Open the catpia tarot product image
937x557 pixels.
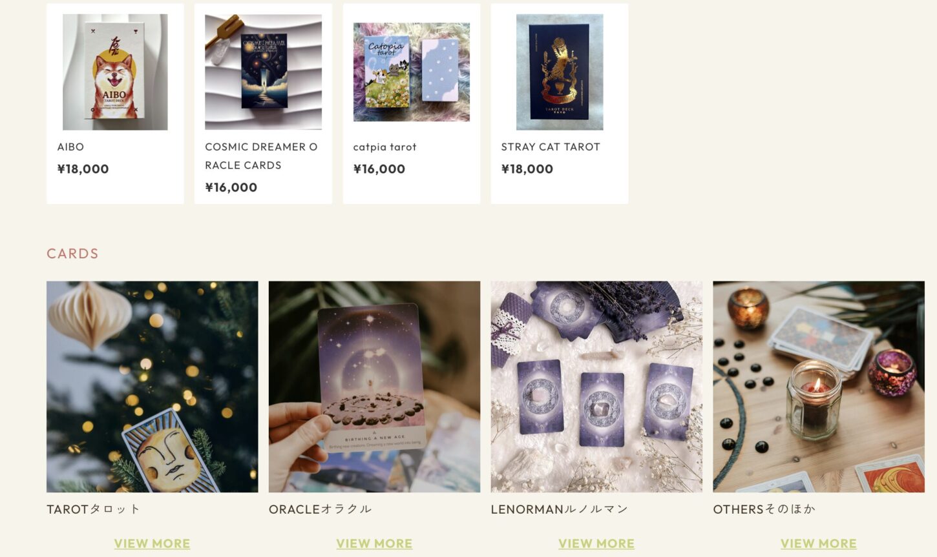pyautogui.click(x=411, y=72)
